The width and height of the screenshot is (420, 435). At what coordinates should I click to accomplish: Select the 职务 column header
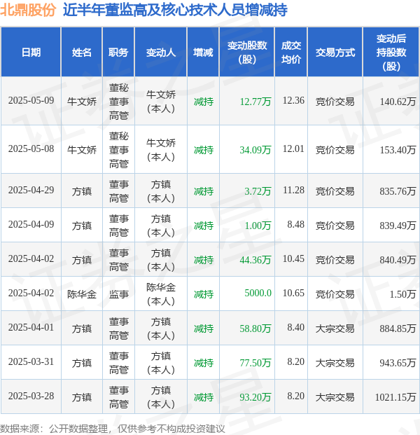tap(118, 53)
